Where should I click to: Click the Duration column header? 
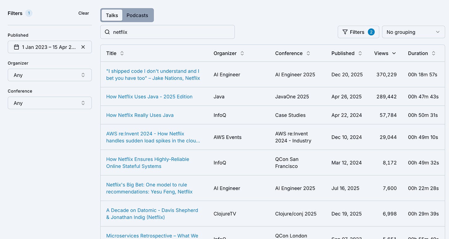point(418,53)
